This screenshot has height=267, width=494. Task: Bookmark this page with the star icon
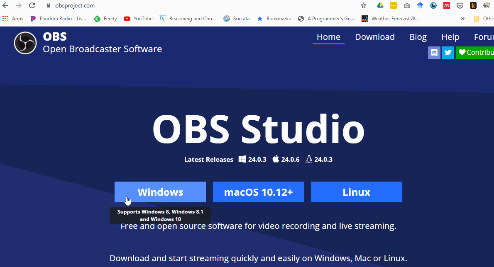click(x=364, y=6)
